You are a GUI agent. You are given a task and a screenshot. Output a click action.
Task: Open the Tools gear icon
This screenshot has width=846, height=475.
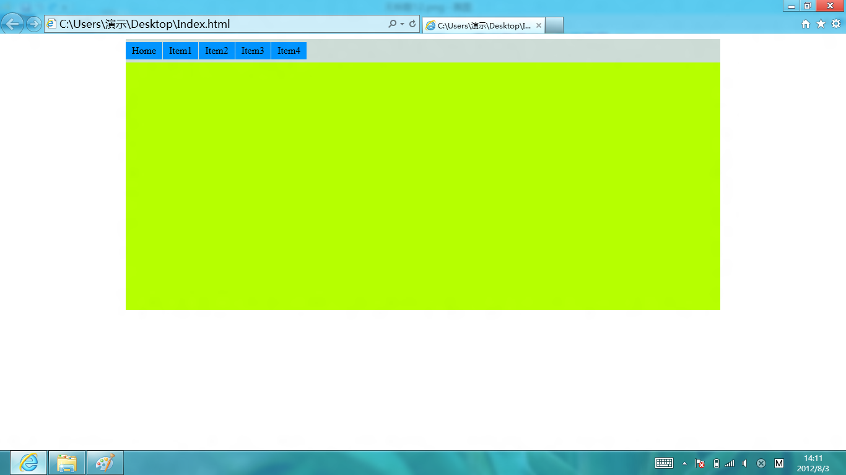[836, 24]
